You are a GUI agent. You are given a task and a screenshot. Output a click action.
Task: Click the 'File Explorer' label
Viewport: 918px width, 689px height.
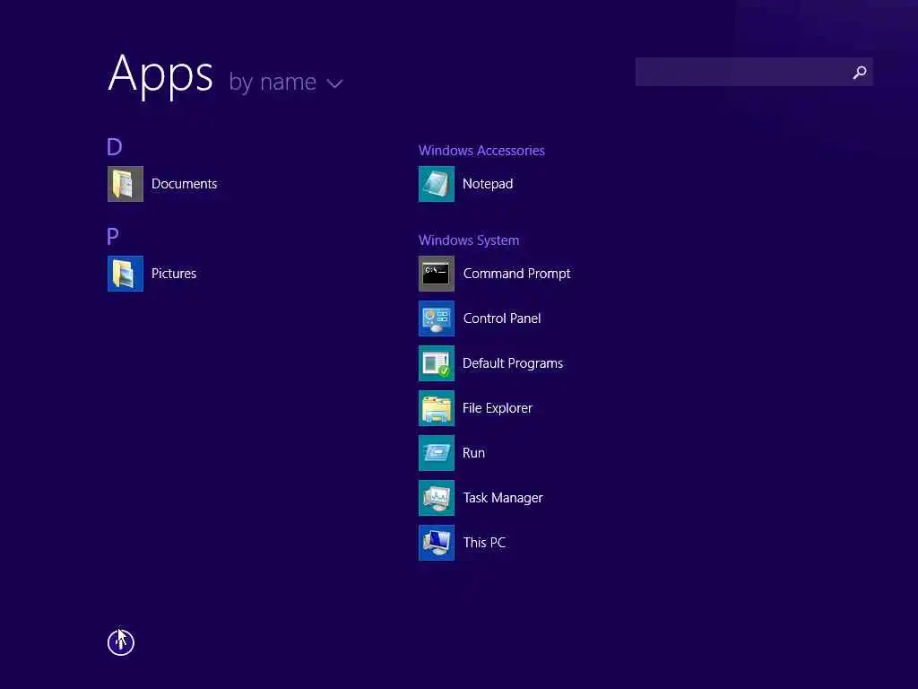[x=497, y=408]
